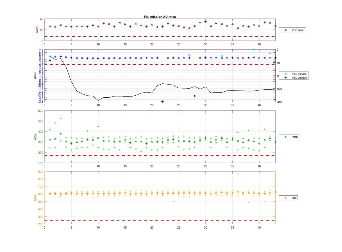342x252 pixels.
Task: Select the highest light green Pitch dot at dive 3
Action: point(60,118)
